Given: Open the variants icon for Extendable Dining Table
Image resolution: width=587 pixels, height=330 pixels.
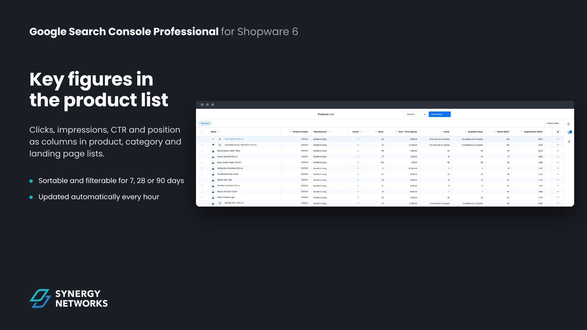Looking at the screenshot, I should [220, 145].
